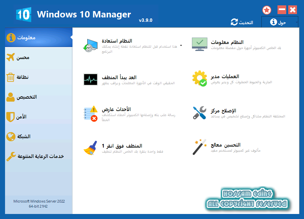
Task: Click the broom 1-click cleaner icon
Action: (x=91, y=148)
